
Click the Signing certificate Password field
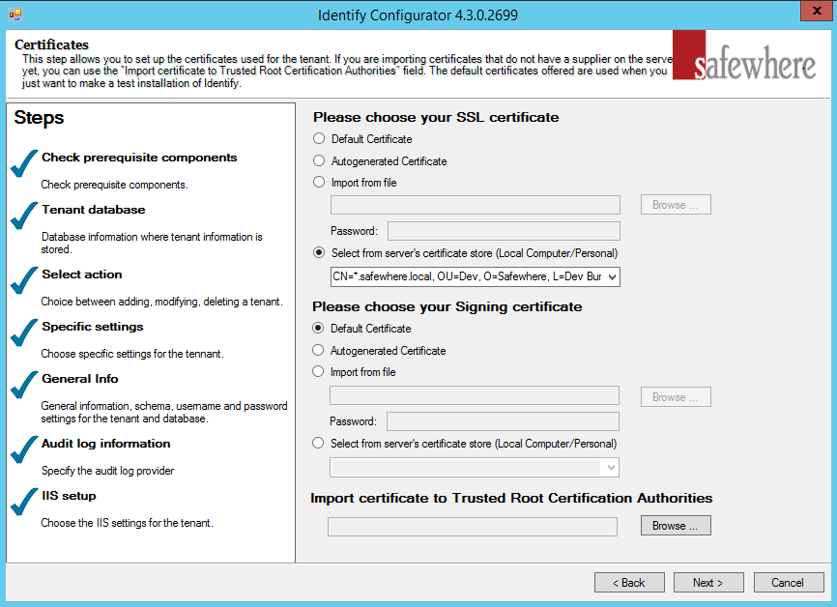503,421
